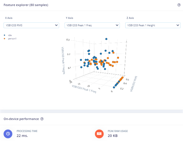The image size is (183, 141).
Task: Toggle the person1 series in legend
Action: coord(12,38)
